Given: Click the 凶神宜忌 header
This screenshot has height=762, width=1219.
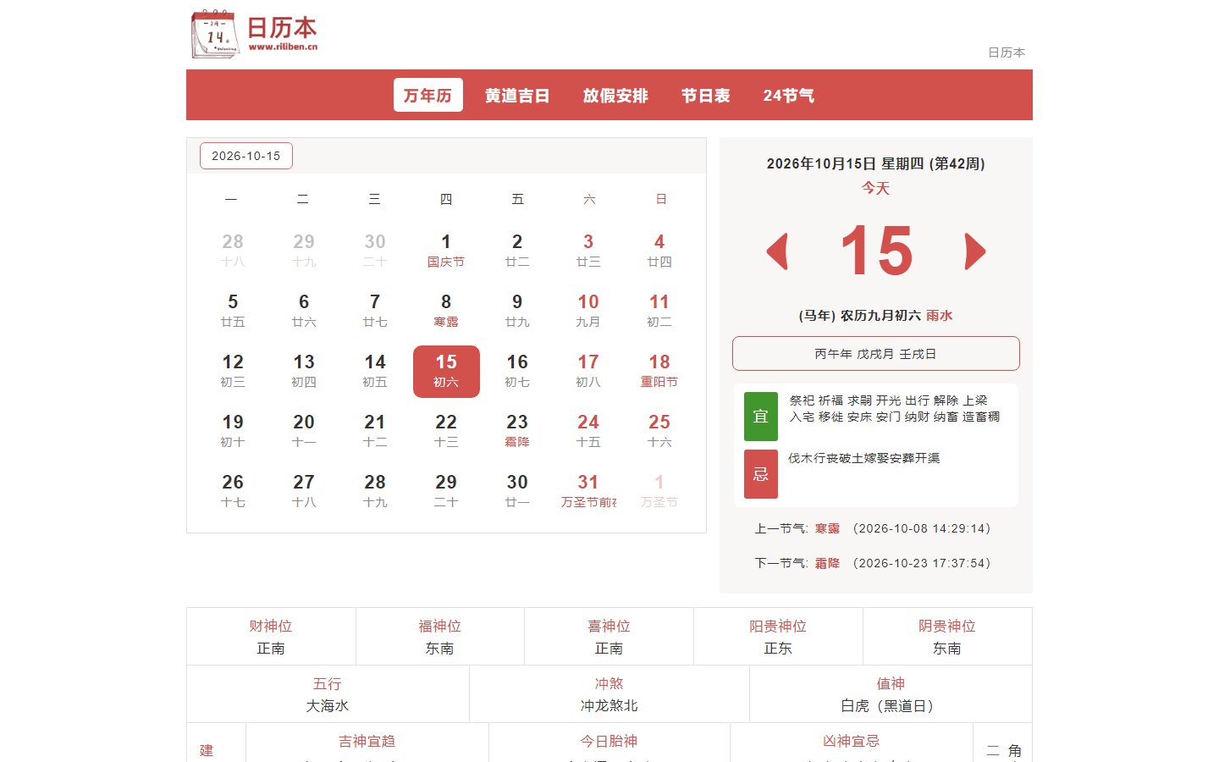Looking at the screenshot, I should tap(852, 741).
